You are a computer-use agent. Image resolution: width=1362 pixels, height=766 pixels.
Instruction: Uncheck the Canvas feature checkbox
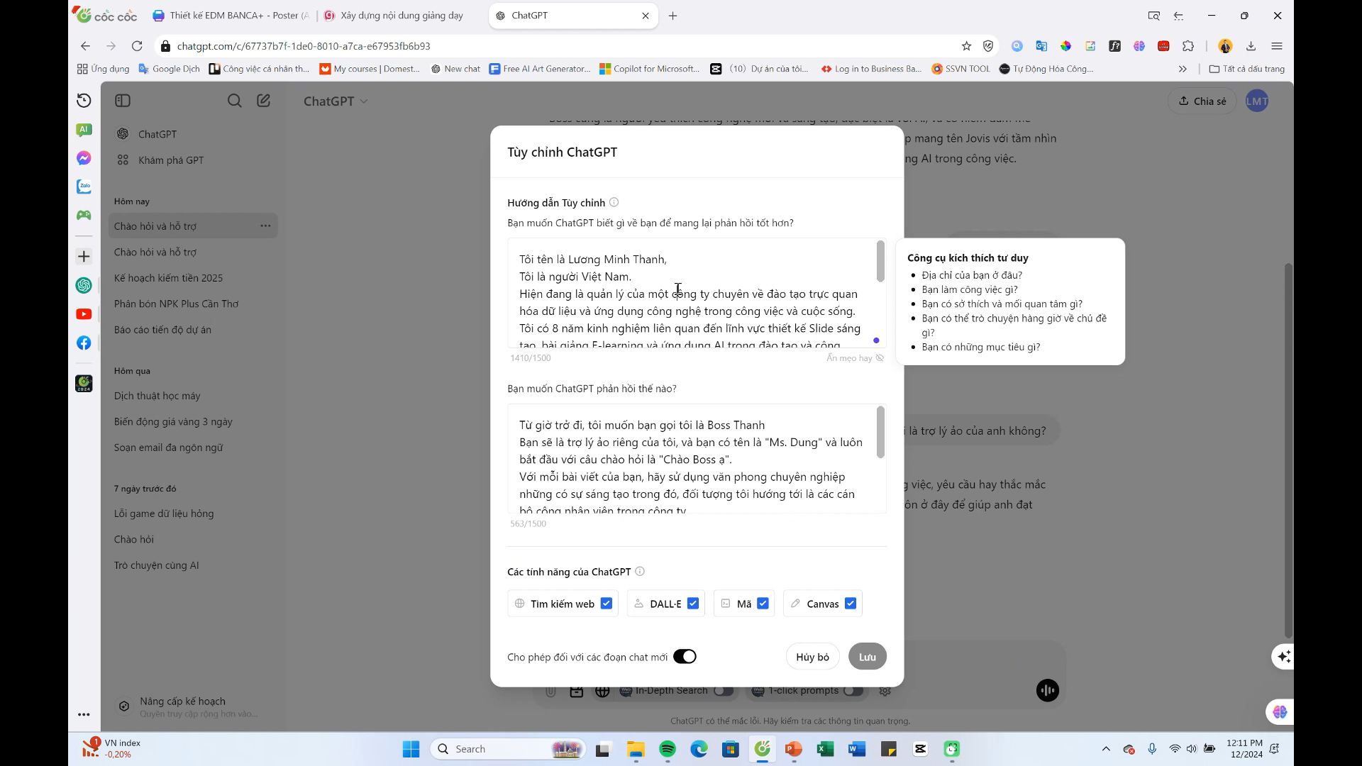pos(851,604)
